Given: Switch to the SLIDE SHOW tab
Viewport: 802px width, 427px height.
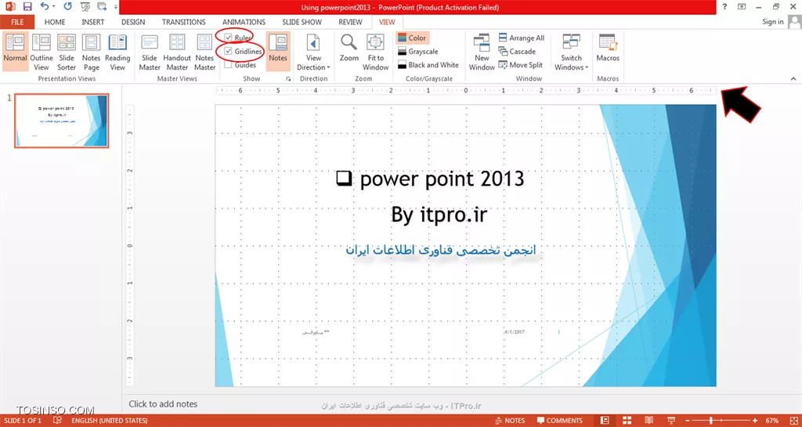Looking at the screenshot, I should 302,22.
